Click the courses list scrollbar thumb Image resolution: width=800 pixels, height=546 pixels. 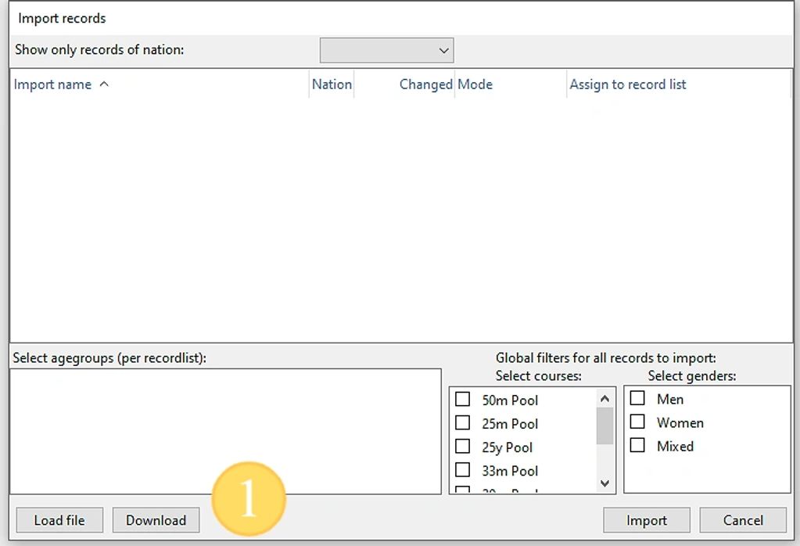point(604,426)
